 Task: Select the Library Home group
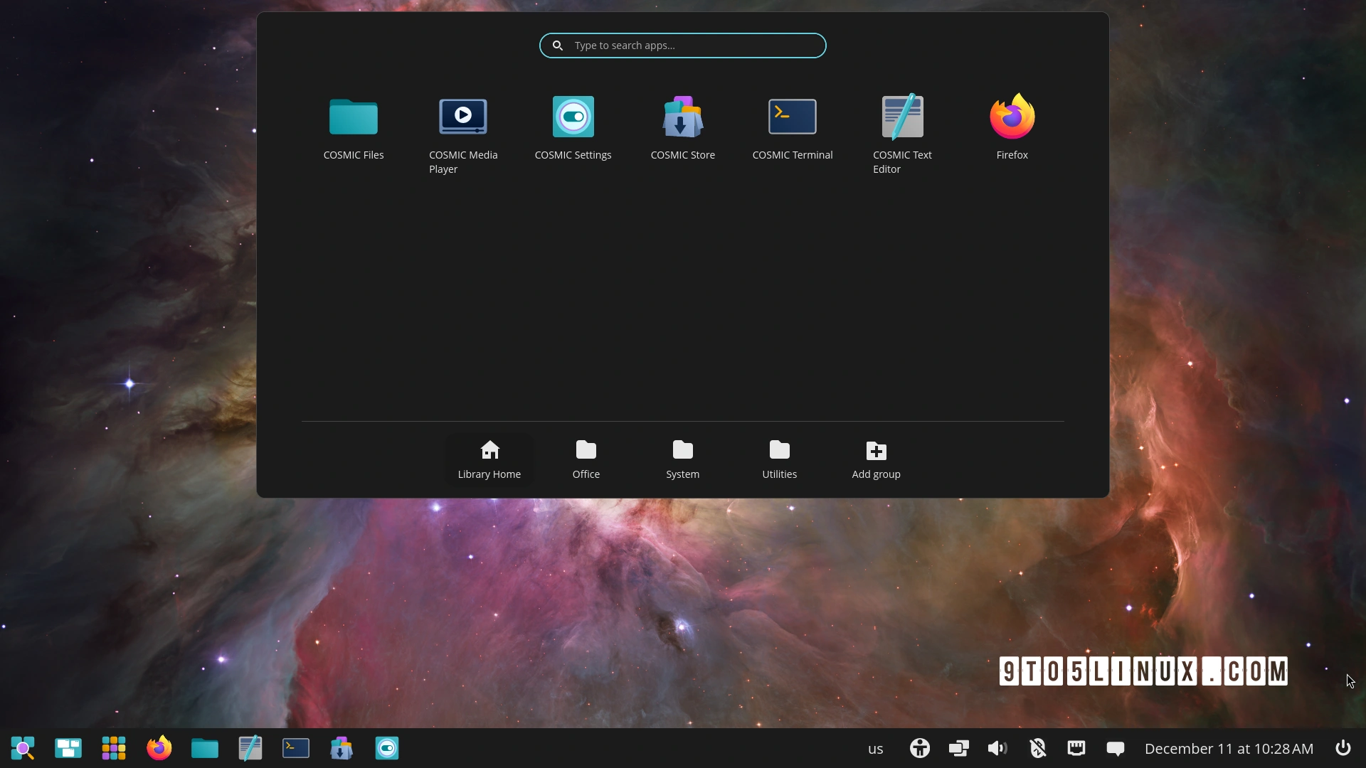489,459
